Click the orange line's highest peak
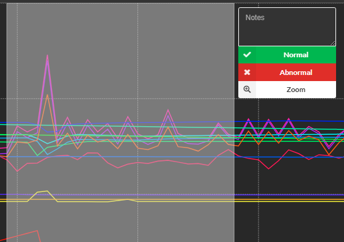This screenshot has height=242, width=344. tap(48, 95)
